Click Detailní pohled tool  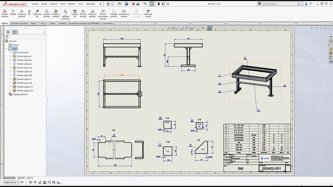pyautogui.click(x=47, y=14)
